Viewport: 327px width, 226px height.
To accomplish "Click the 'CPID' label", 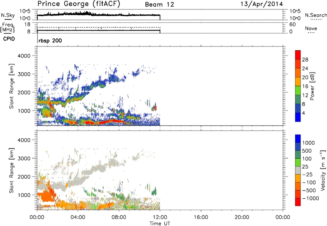I will click(9, 39).
